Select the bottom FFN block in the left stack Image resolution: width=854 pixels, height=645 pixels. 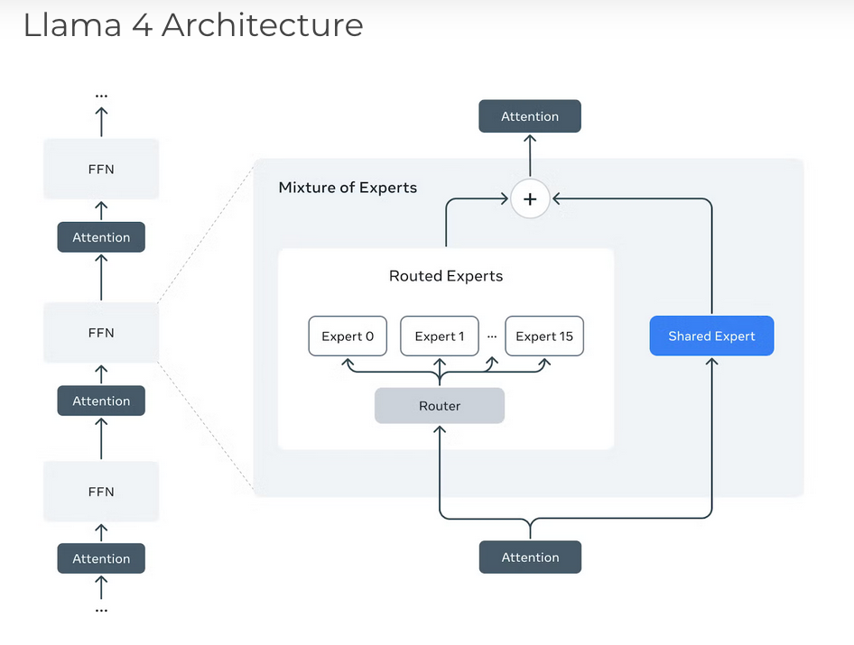(101, 492)
